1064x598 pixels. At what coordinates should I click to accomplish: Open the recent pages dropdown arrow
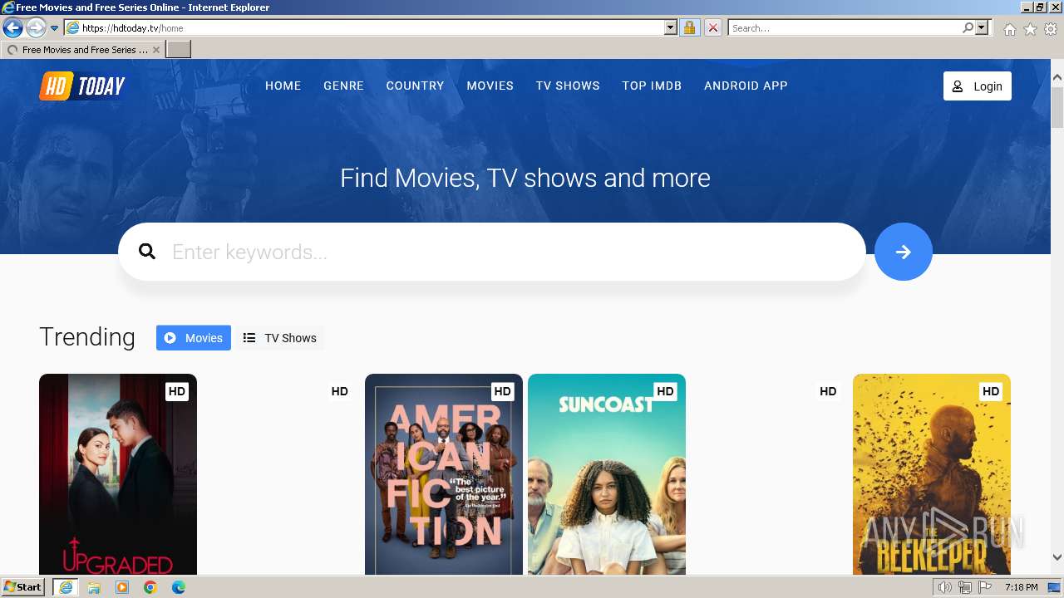54,28
